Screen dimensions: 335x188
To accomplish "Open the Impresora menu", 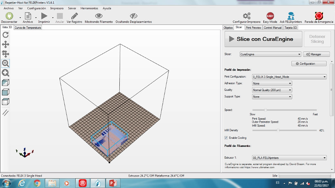I will [57, 8].
